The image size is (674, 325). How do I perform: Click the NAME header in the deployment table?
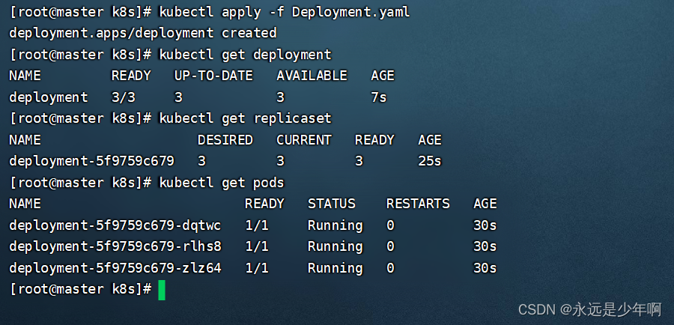click(x=25, y=76)
